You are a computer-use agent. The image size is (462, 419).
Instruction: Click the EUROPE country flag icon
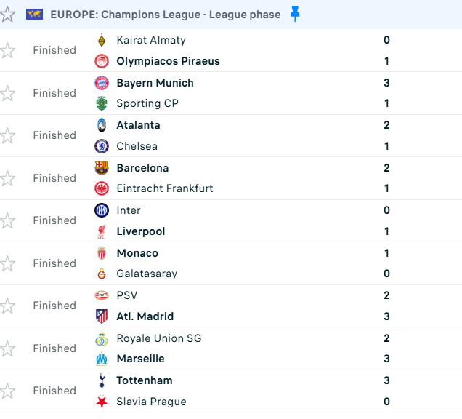34,15
